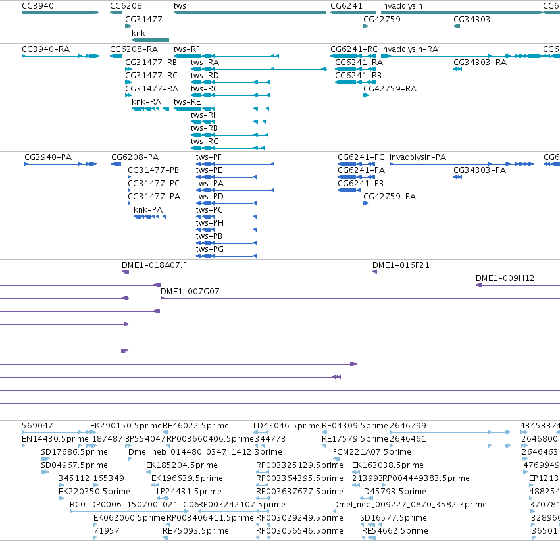This screenshot has height=541, width=560.
Task: Select the knk gene label
Action: [x=139, y=33]
